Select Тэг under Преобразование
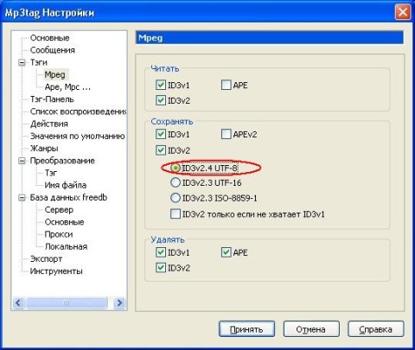Screen dimensions: 415x350 click(x=51, y=173)
